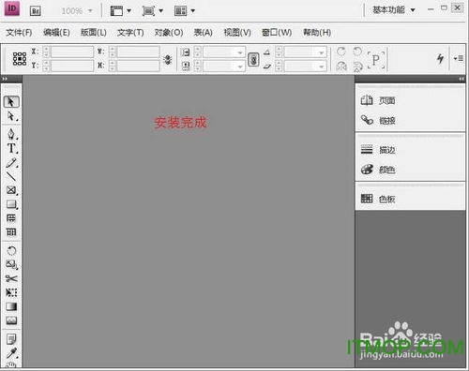Open the shear angle dropdown
469x371 pixels.
322,67
